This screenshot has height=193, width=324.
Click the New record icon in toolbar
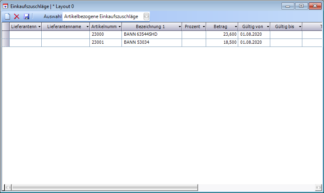(x=7, y=16)
